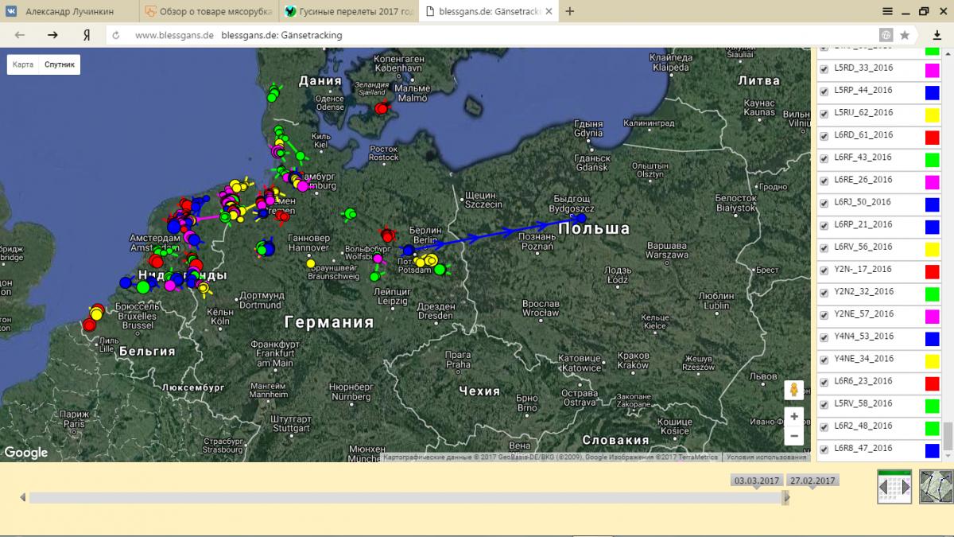Click the 03.03.2017 timeline date marker

coord(756,481)
